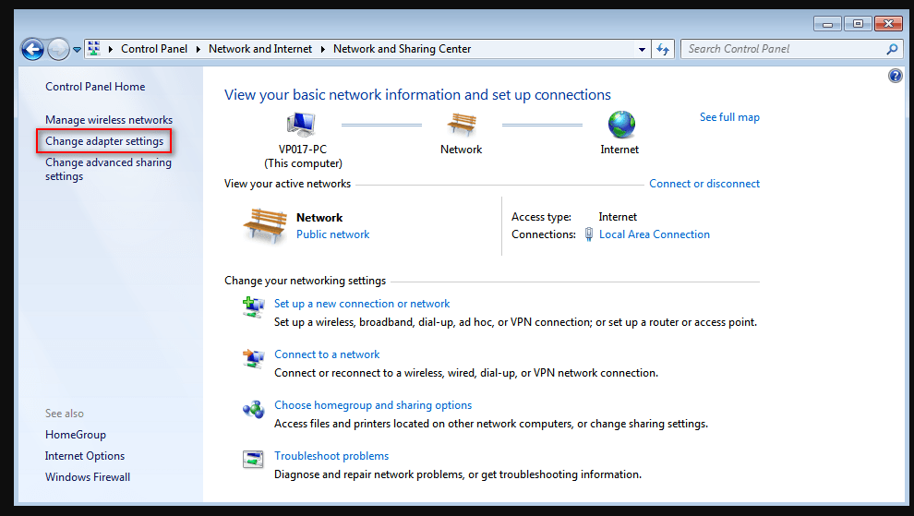Open the See full map link
Viewport: 914px width, 516px height.
coord(729,117)
